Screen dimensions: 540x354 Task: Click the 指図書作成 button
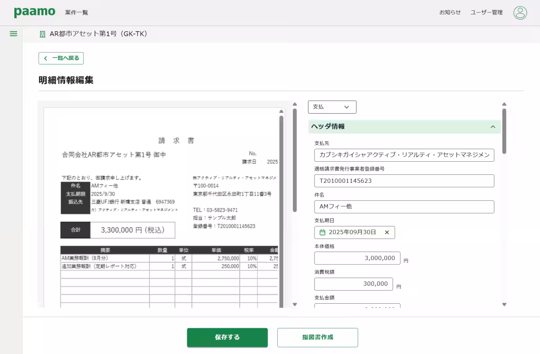coord(317,337)
